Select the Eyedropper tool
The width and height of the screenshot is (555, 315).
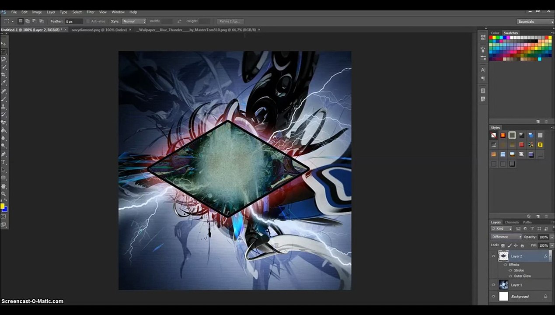point(4,82)
